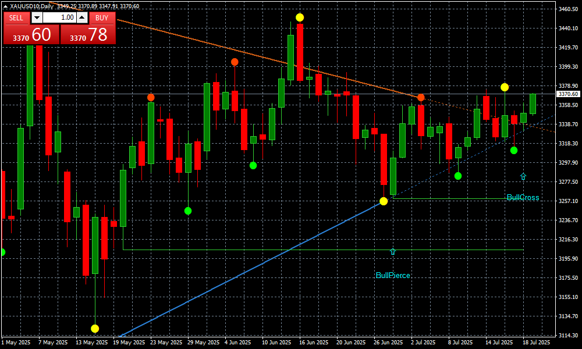Click the BullPierce text label
Viewport: 582px width, 349px height.
point(393,276)
